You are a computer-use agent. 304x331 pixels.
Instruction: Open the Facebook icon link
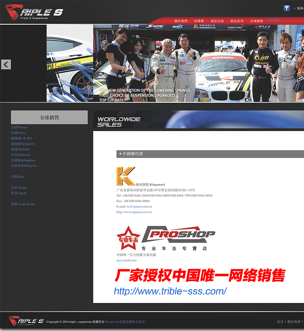(x=287, y=8)
